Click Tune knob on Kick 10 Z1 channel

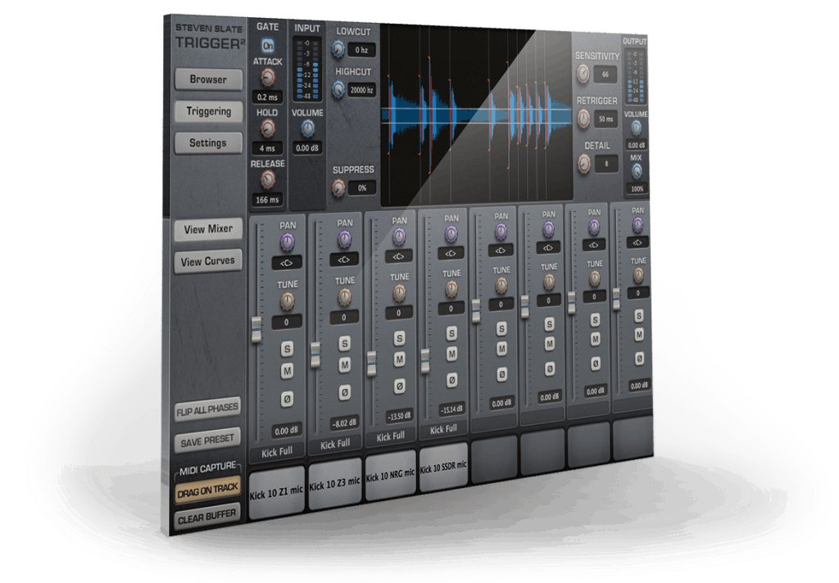pos(288,301)
